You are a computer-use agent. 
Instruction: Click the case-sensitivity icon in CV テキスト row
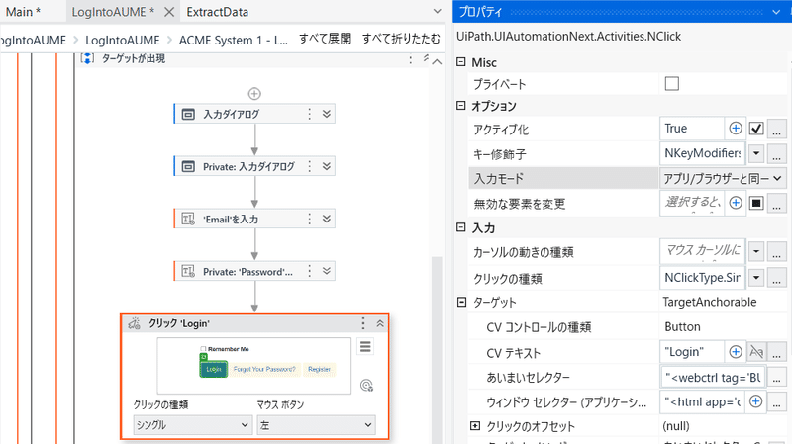point(756,352)
